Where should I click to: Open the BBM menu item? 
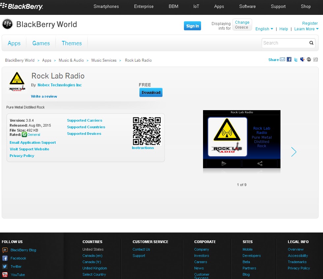click(173, 6)
